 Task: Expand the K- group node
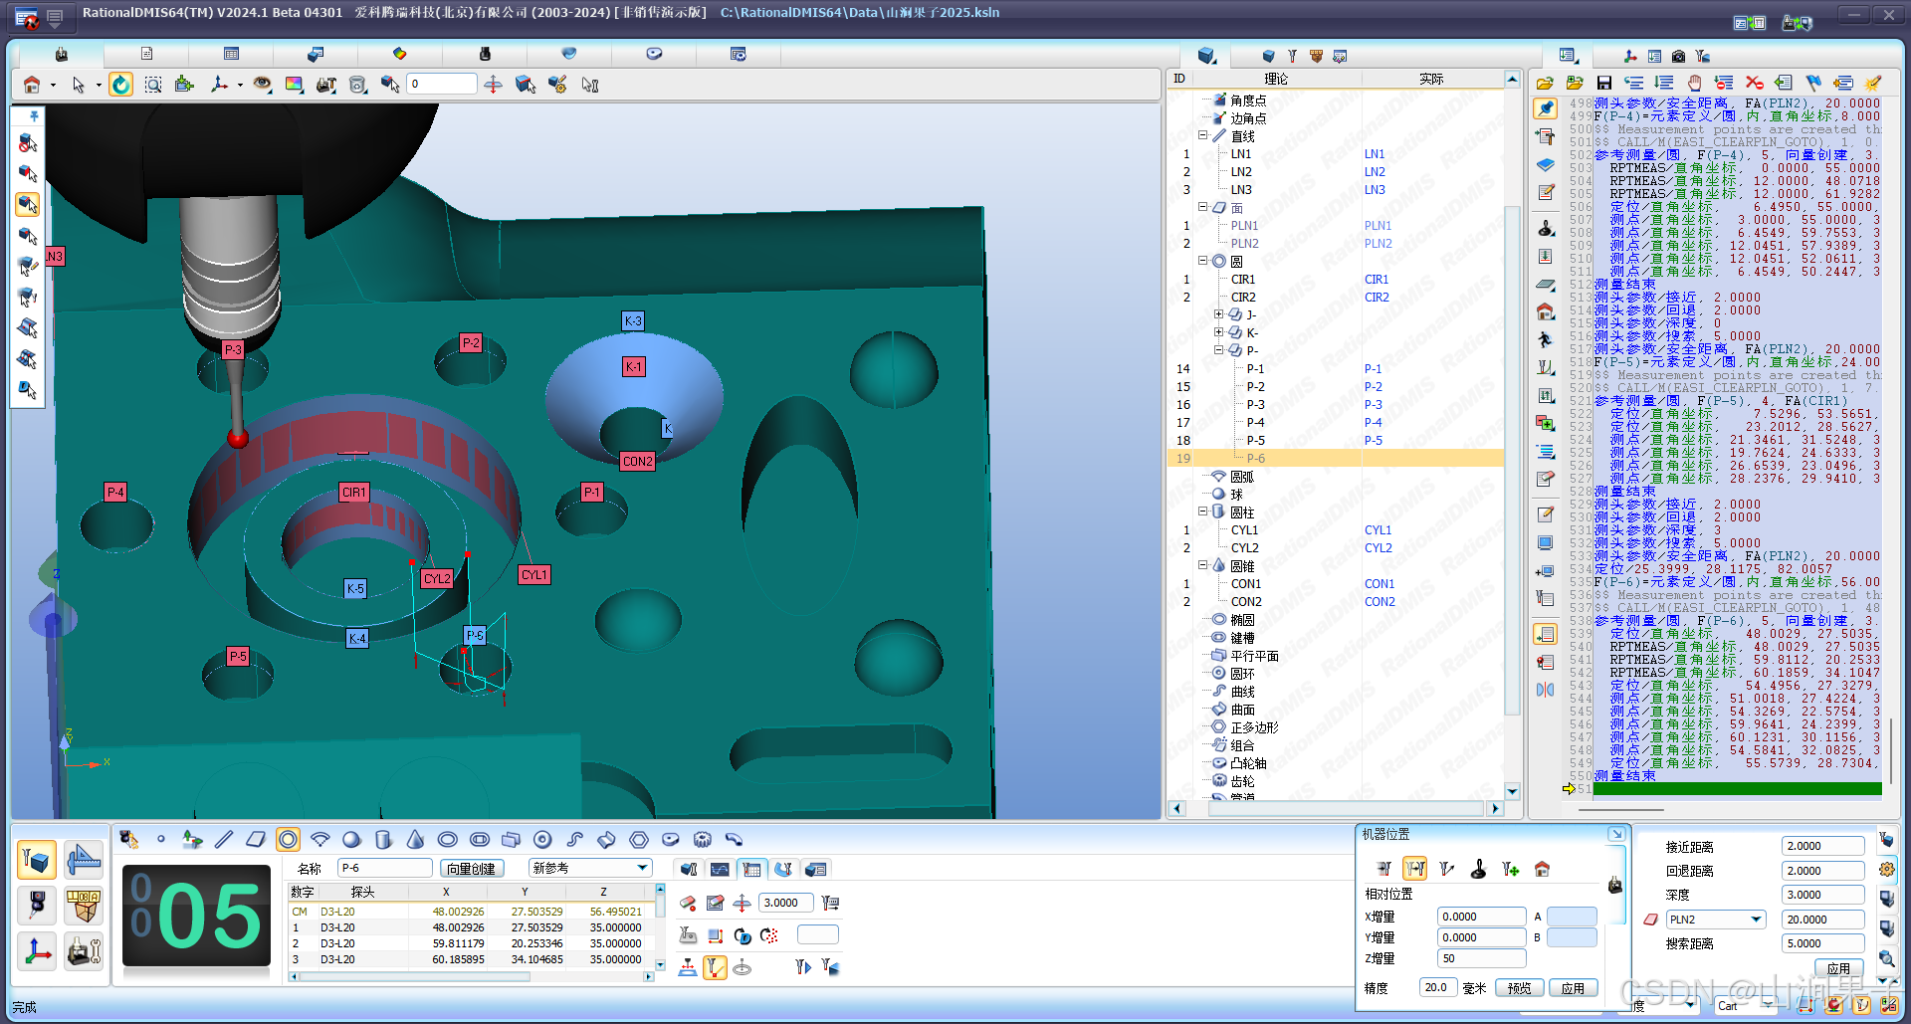(x=1218, y=332)
